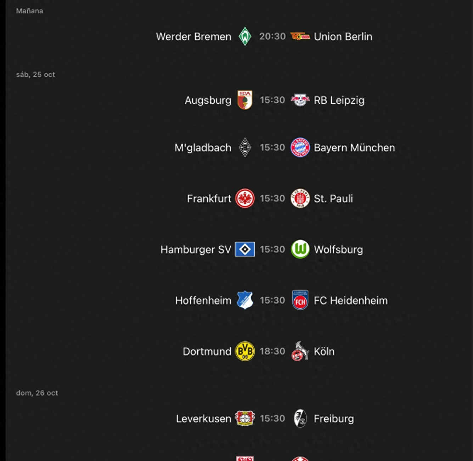
Task: Open the M'gladbach team name
Action: 203,148
